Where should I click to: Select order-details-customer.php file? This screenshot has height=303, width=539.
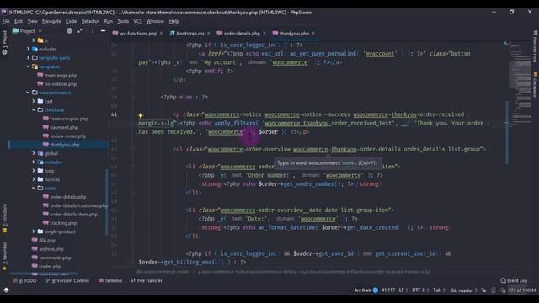tap(78, 205)
